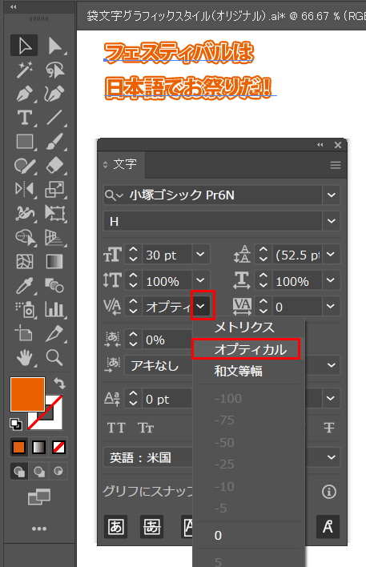Select the Zoom tool
Image resolution: width=366 pixels, height=567 pixels.
(54, 358)
